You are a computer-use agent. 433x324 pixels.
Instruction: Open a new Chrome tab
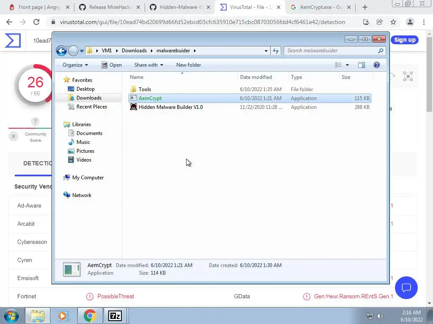365,8
